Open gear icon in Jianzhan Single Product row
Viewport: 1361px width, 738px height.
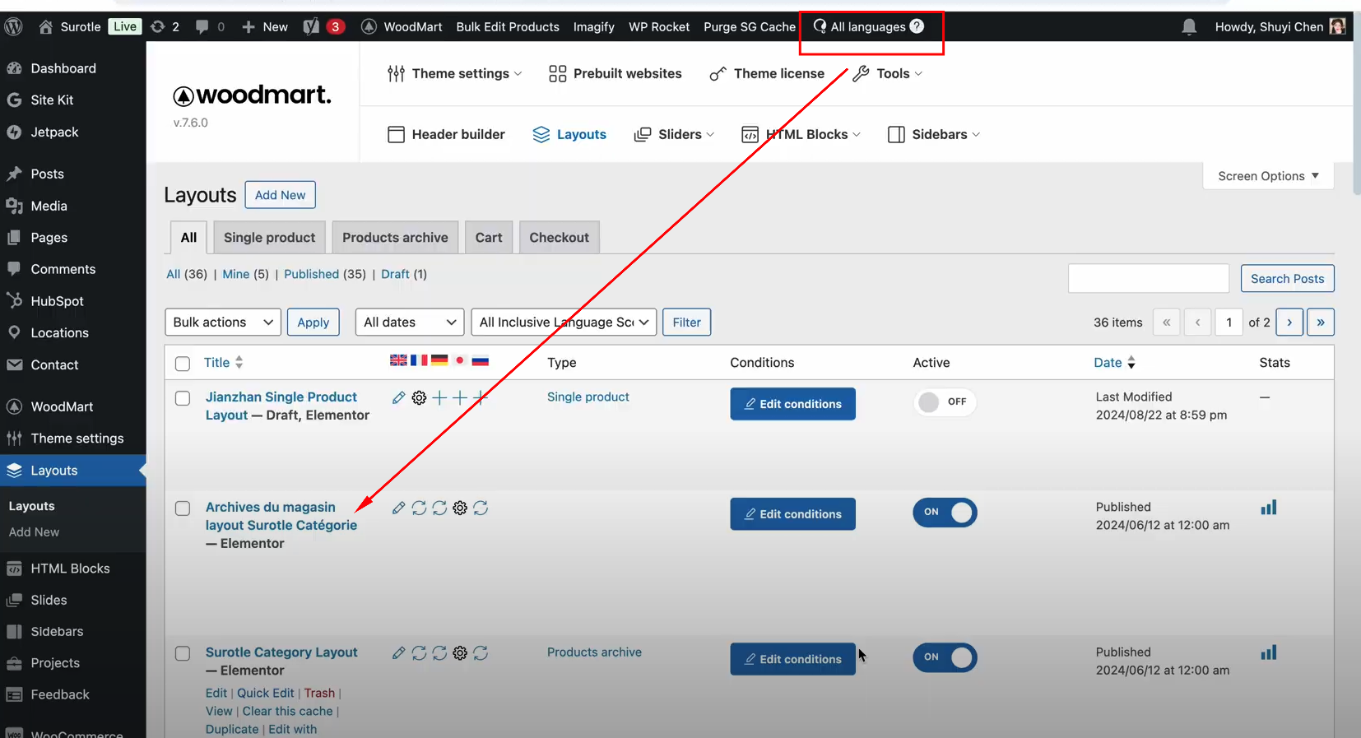point(419,398)
